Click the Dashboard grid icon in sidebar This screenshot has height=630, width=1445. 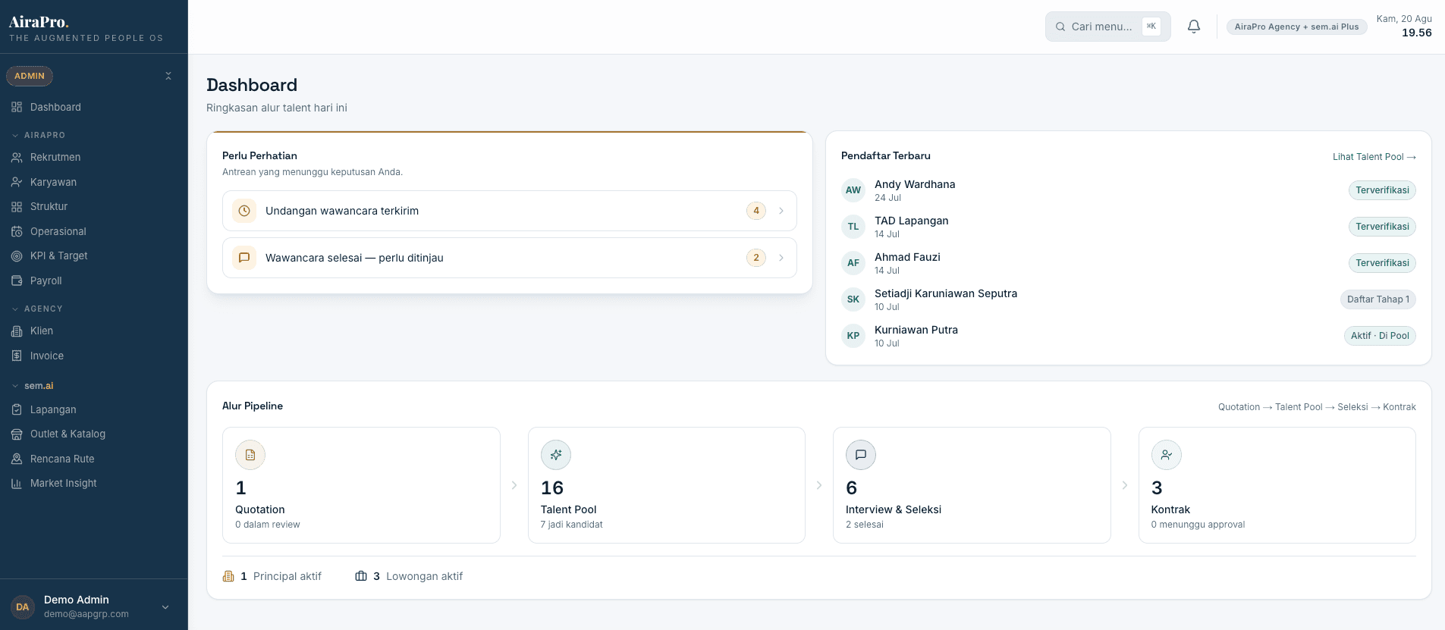(17, 107)
